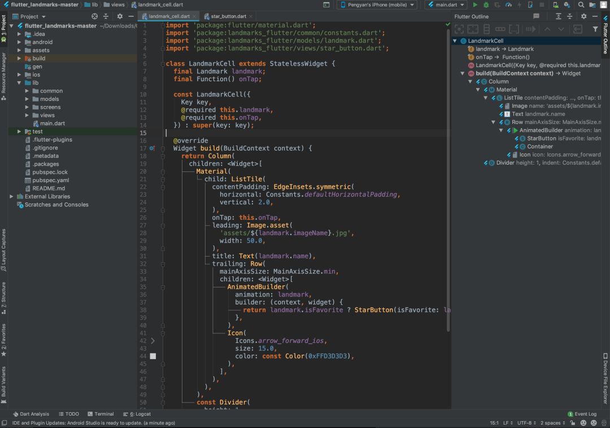610x428 pixels.
Task: Collapse the lib folder arrow
Action: coord(19,83)
